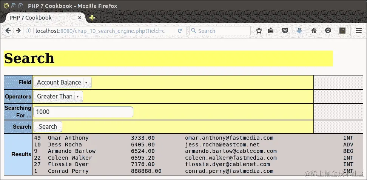Click balance value 888888.00

[x=146, y=171]
